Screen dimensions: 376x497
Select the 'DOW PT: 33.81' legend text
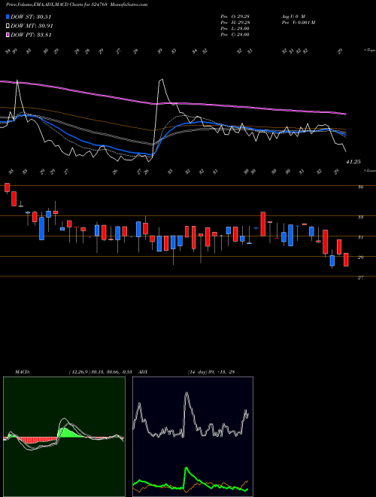(31, 35)
